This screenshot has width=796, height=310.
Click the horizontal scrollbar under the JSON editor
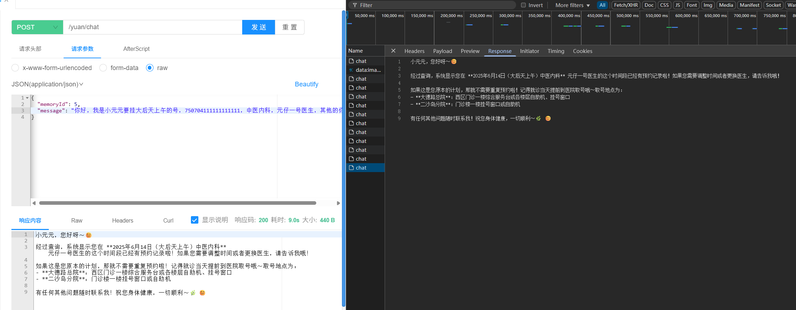(x=177, y=203)
